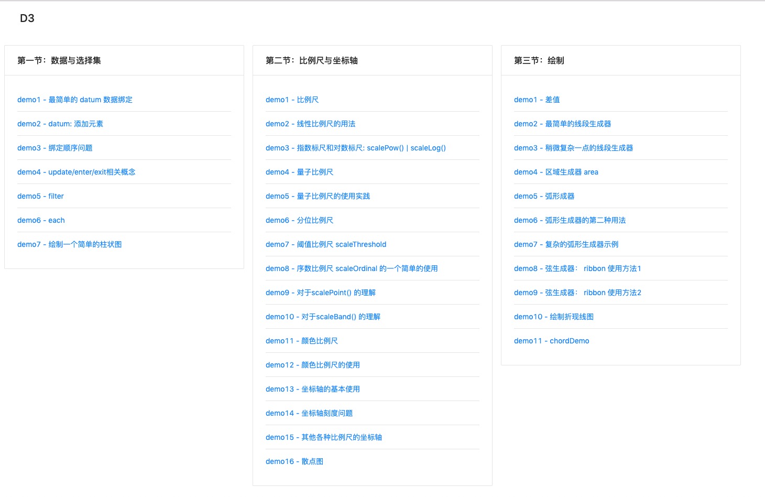Open demo3 稍微复杂一点的线段生成器 link
Image resolution: width=765 pixels, height=497 pixels.
[x=574, y=148]
